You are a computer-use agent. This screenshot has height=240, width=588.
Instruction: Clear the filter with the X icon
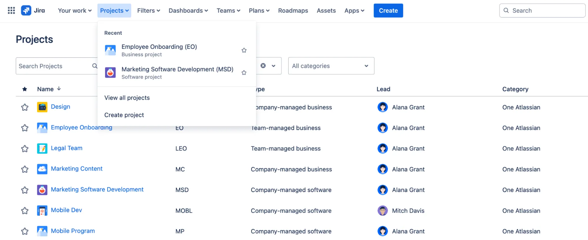(x=263, y=66)
